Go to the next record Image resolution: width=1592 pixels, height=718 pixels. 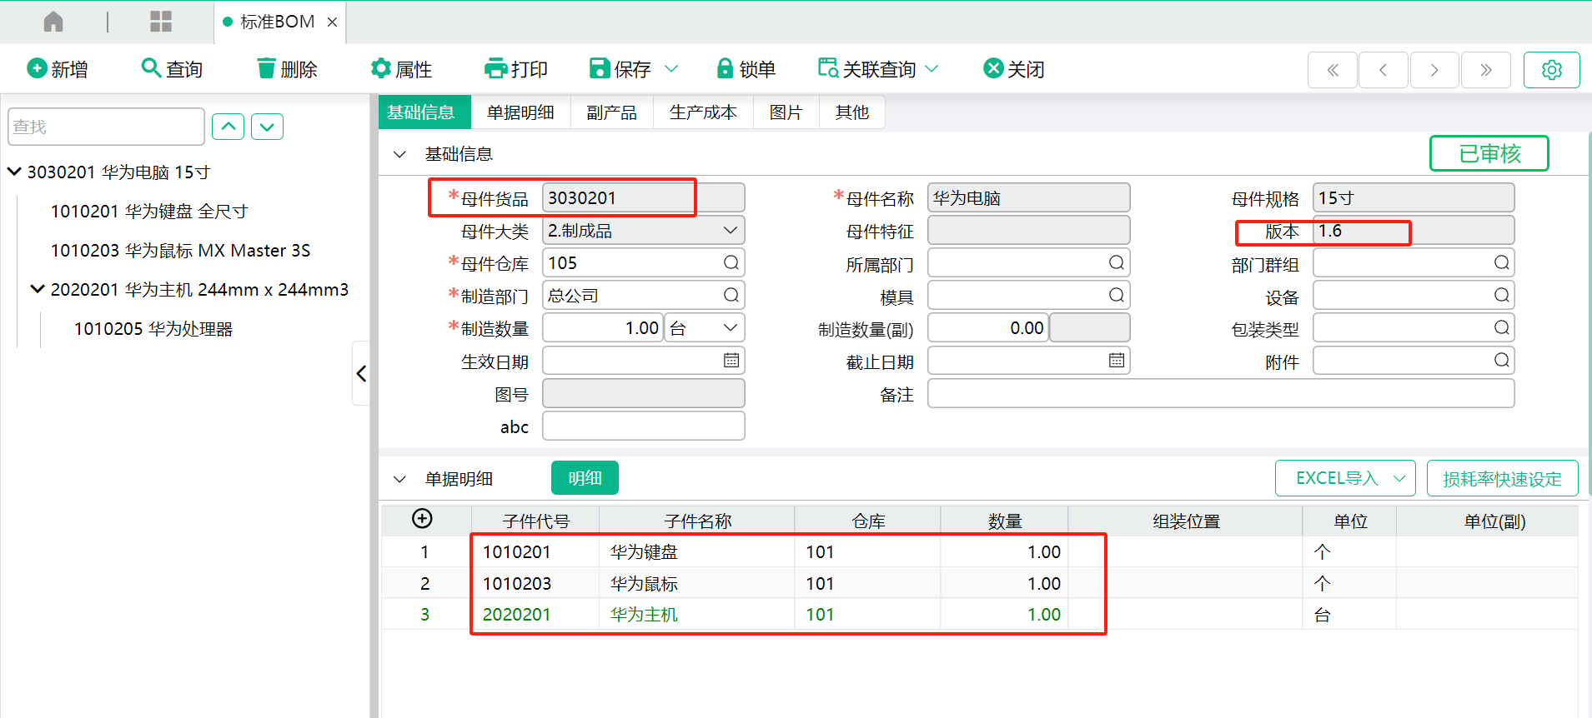pyautogui.click(x=1434, y=70)
